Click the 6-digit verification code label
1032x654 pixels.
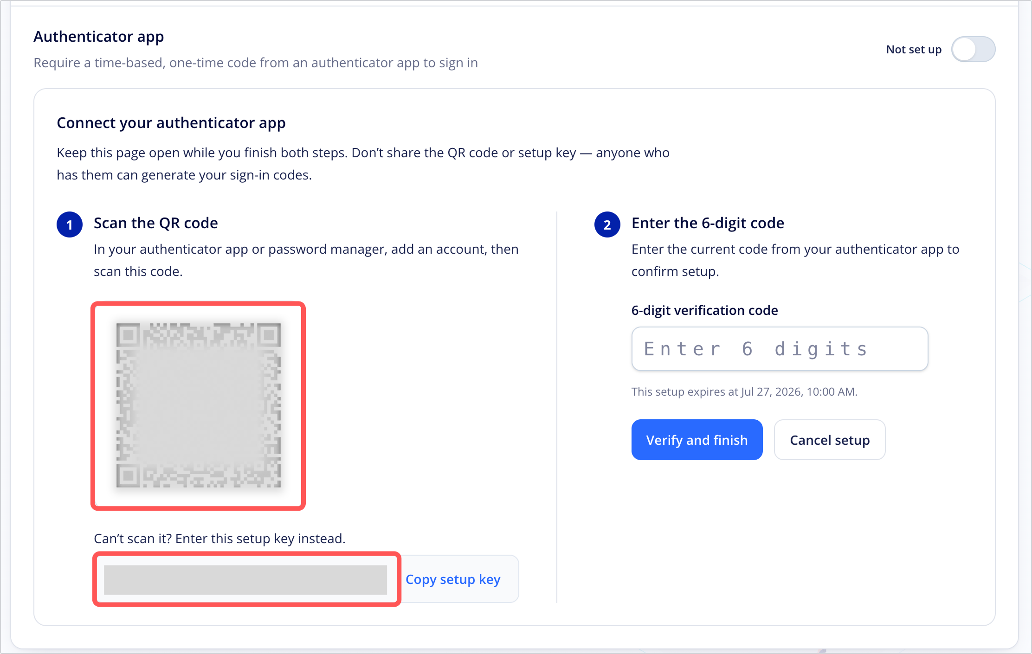[x=704, y=310]
